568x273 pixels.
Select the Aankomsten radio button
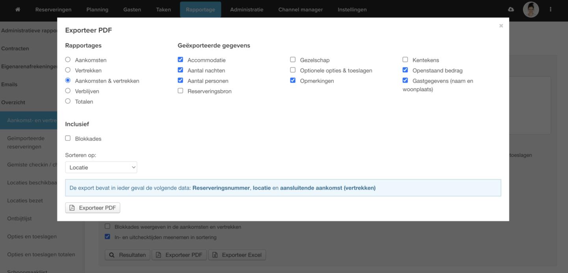pos(68,60)
